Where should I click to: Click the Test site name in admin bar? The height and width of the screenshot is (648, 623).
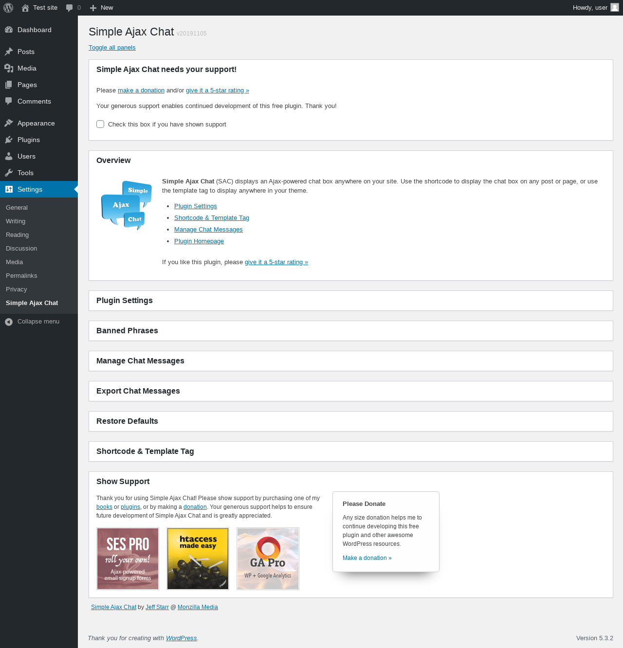pos(45,8)
